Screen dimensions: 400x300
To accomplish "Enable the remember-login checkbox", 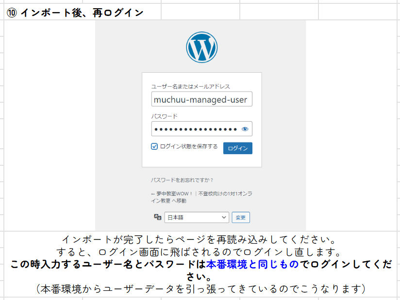I will (154, 146).
